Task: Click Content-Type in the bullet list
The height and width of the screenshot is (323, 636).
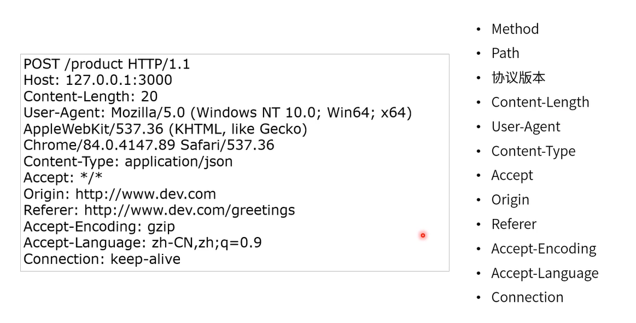Action: (533, 151)
